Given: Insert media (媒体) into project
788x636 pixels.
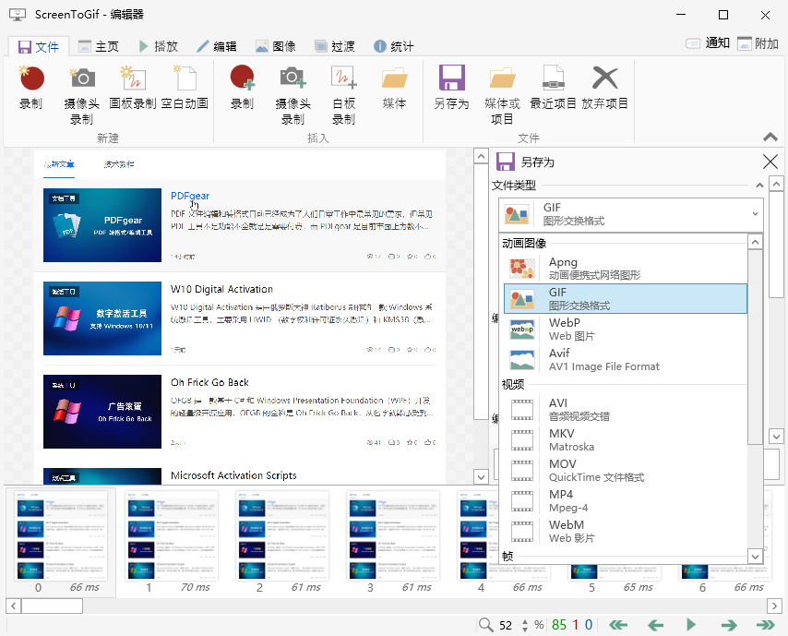Looking at the screenshot, I should click(395, 88).
